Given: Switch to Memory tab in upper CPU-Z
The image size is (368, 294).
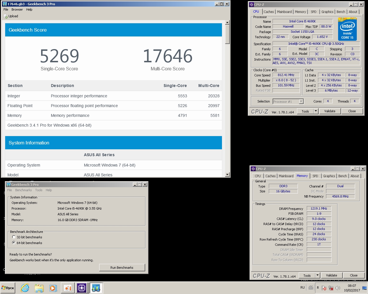Looking at the screenshot, I should 300,12.
